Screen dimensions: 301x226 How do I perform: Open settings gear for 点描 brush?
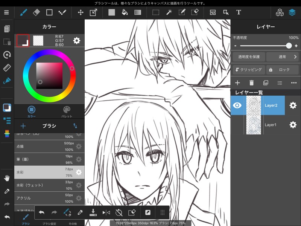(x=79, y=147)
